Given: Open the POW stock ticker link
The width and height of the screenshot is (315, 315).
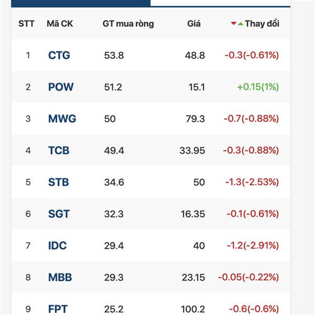Looking at the screenshot, I should (x=61, y=87).
